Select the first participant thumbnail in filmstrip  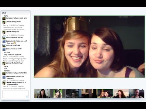click(42, 93)
